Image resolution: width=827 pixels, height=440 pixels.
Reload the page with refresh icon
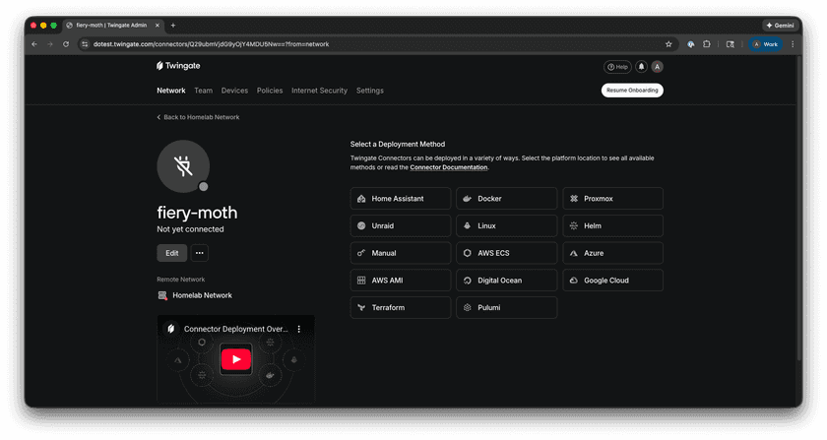[x=66, y=44]
